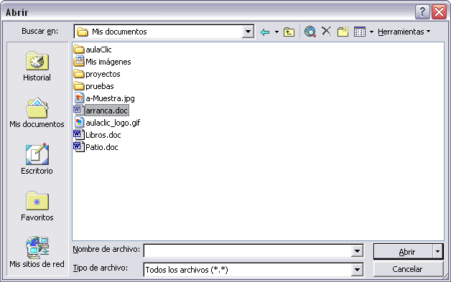
Task: Go to Escritorio in the places bar
Action: point(37,159)
